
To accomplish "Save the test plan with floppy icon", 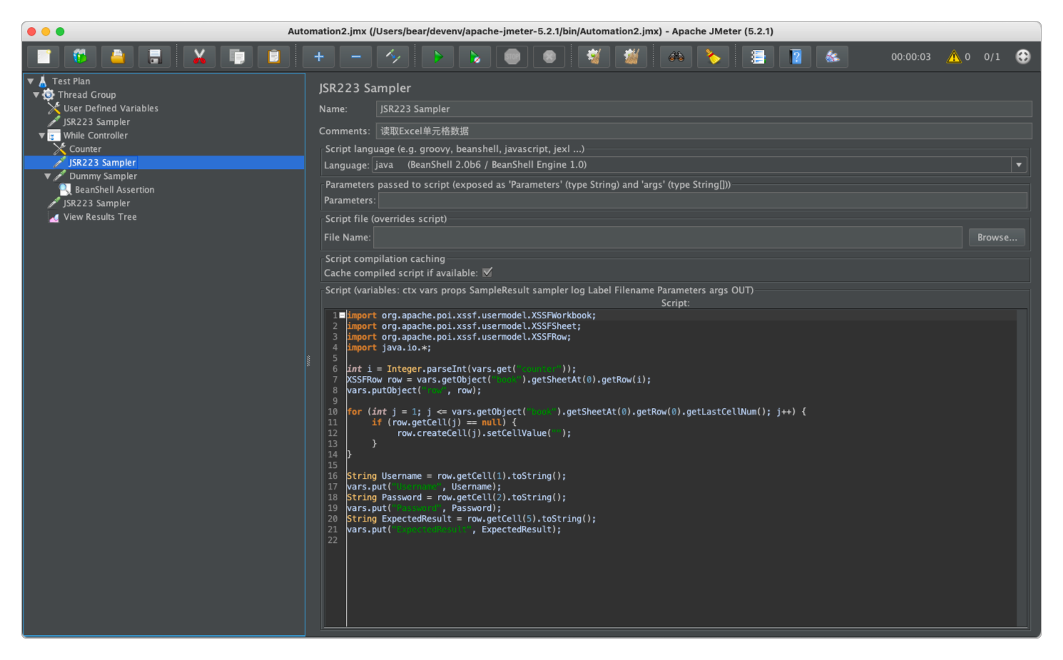I will tap(155, 56).
